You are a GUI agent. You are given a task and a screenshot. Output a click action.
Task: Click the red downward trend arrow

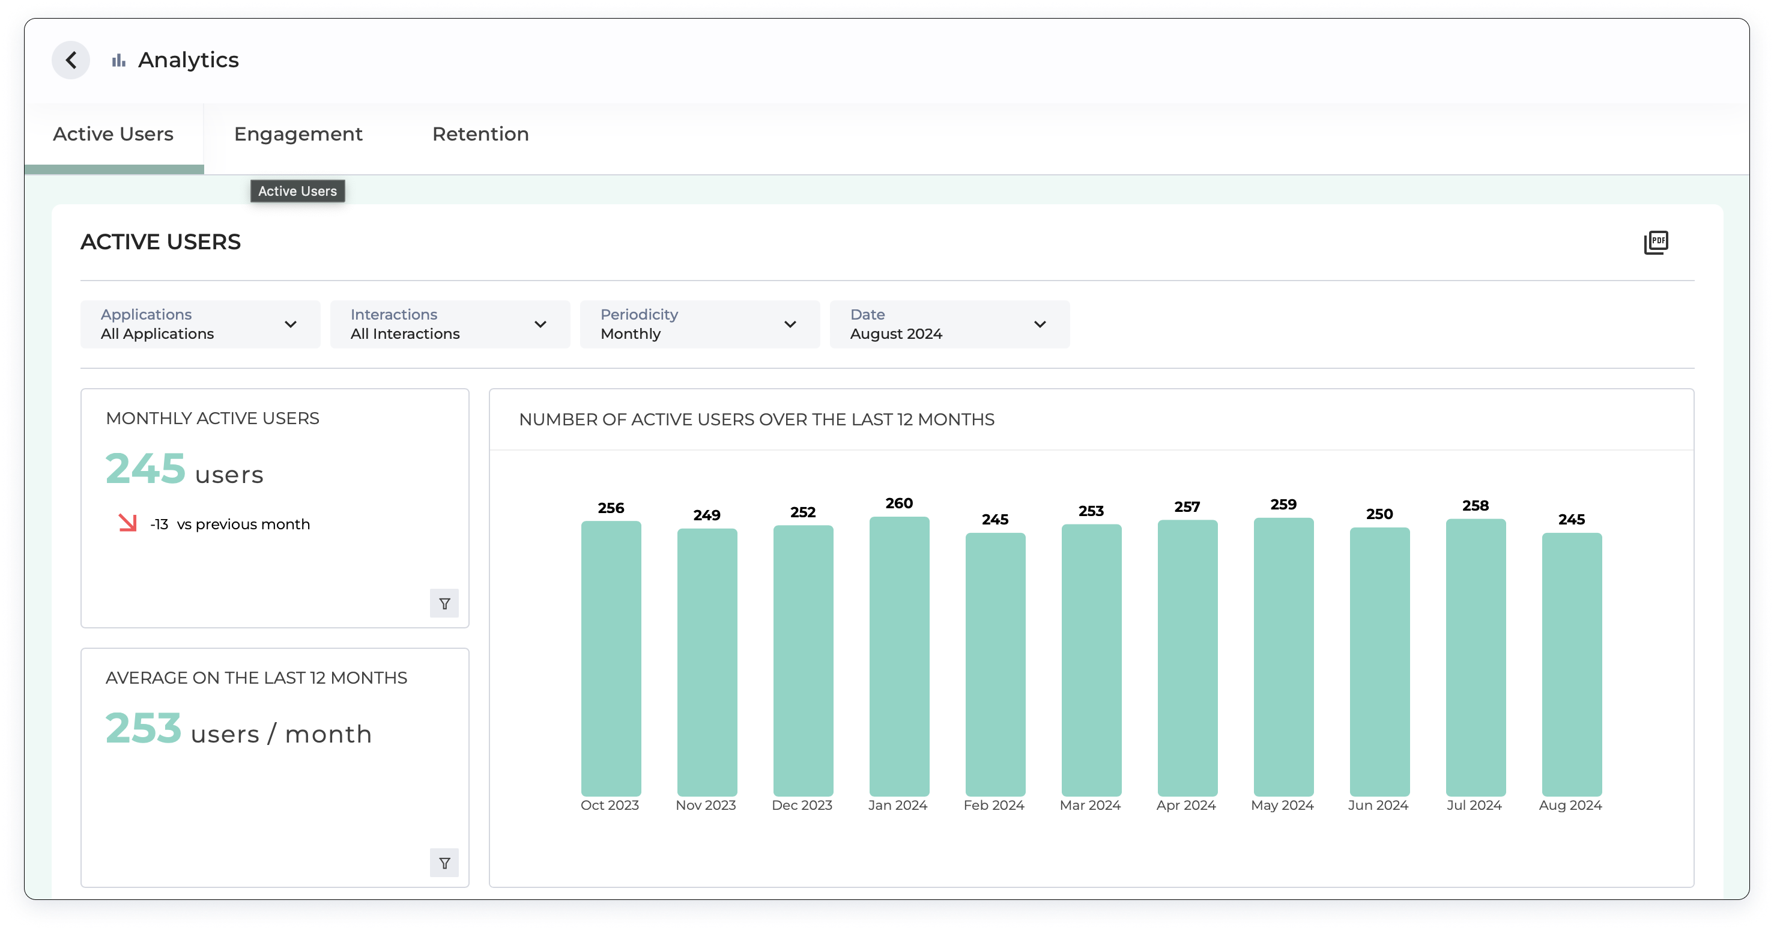click(x=127, y=523)
